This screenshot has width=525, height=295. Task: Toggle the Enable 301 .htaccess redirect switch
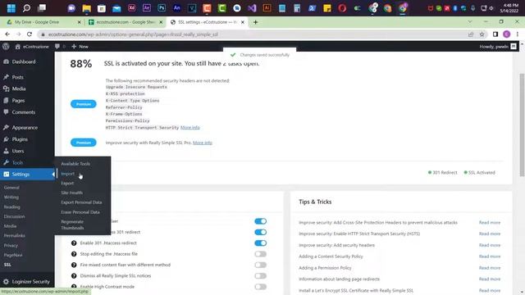tap(261, 243)
